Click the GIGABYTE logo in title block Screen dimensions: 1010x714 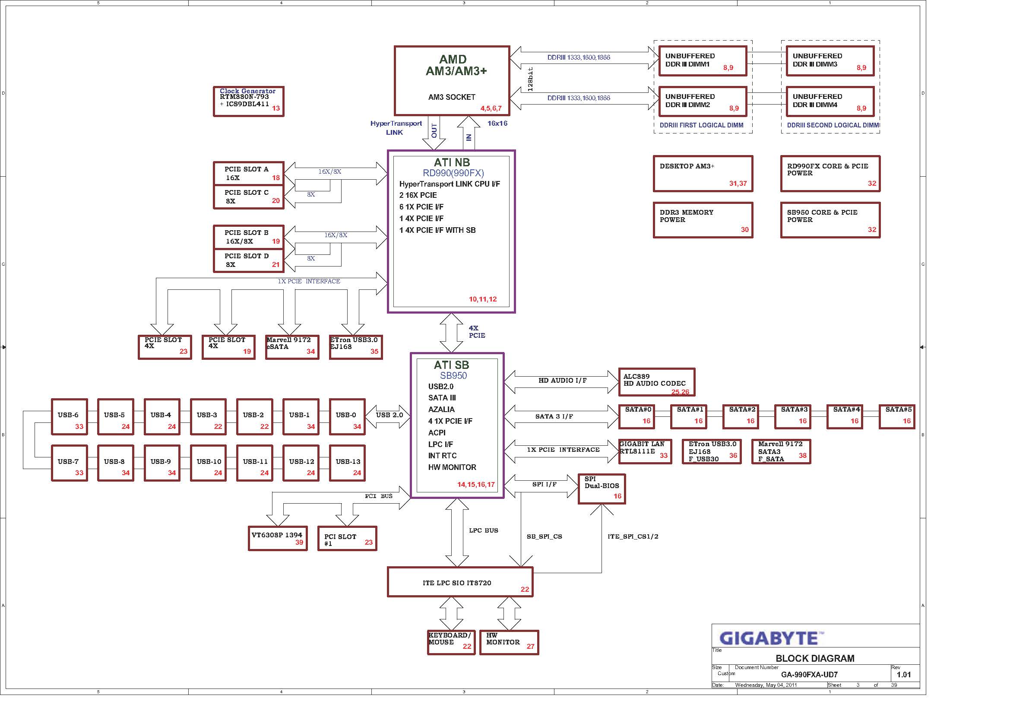[x=772, y=638]
